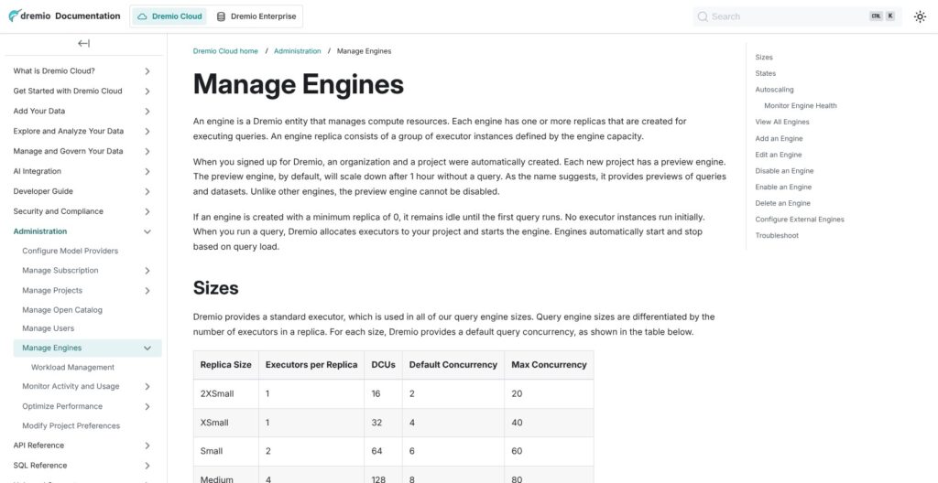The height and width of the screenshot is (483, 938).
Task: Click the Manage Engines page title
Action: pos(298,84)
